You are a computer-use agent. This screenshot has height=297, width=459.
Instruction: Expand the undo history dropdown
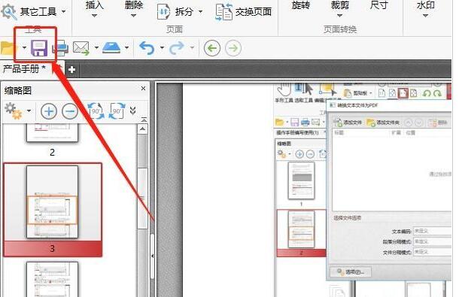(x=162, y=47)
